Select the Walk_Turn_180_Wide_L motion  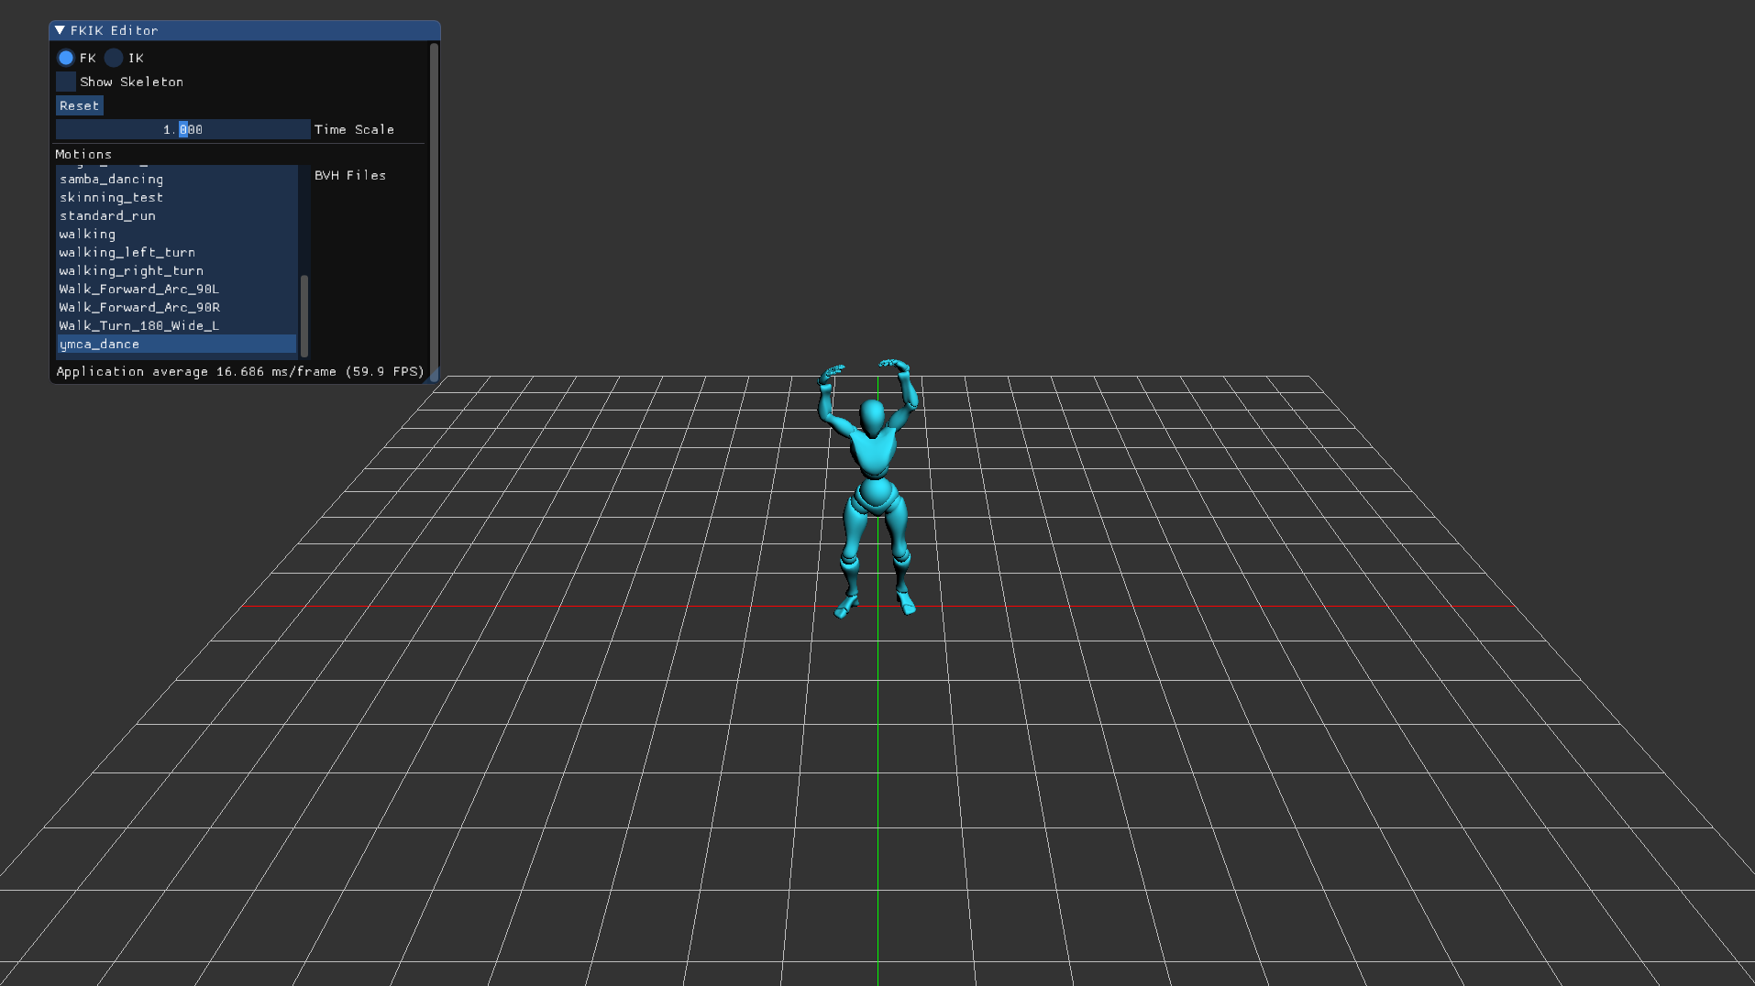coord(138,325)
